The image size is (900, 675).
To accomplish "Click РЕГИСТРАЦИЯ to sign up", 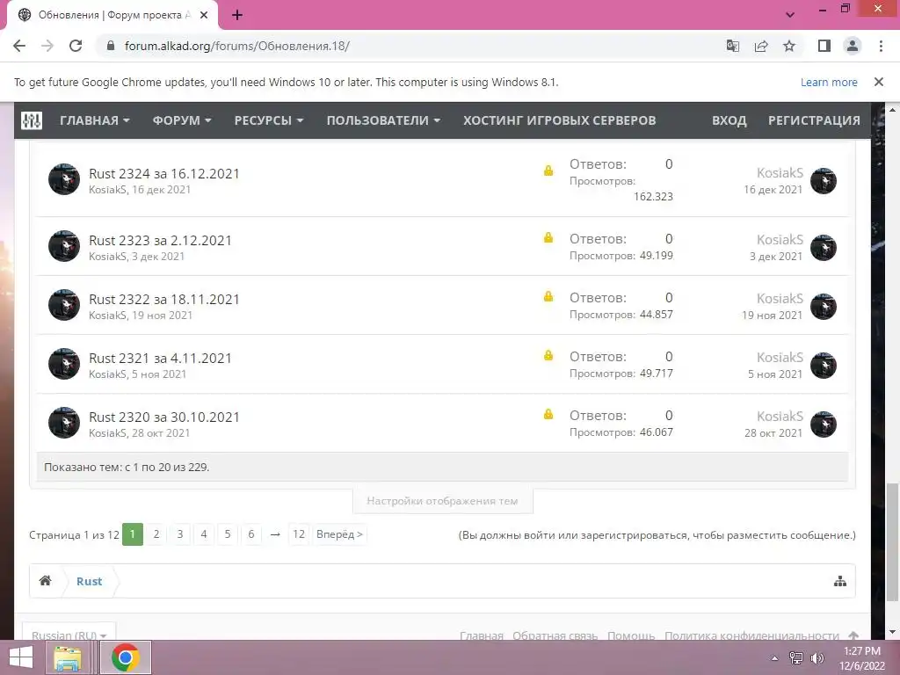I will [814, 120].
